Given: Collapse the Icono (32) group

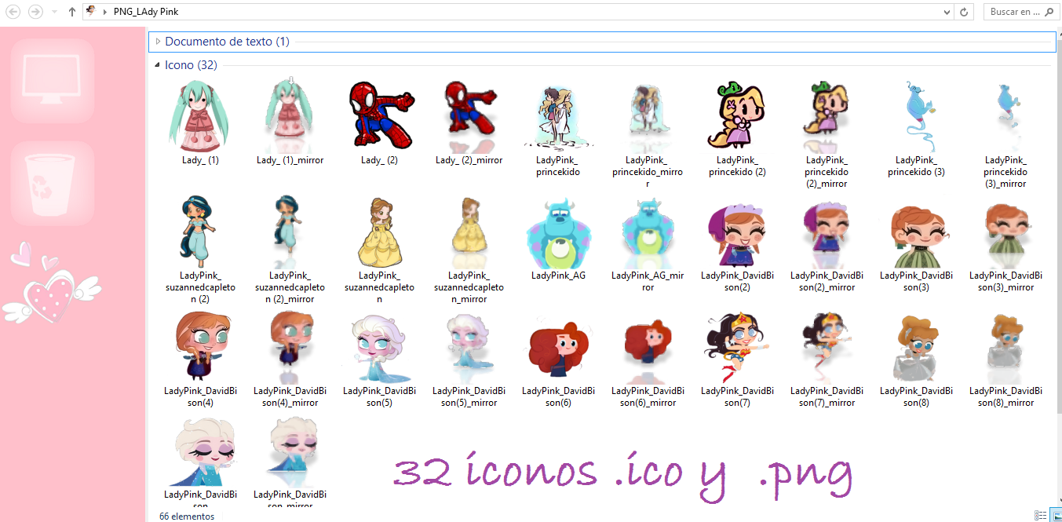Looking at the screenshot, I should click(158, 65).
